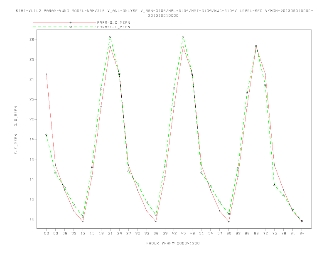Select the green dashed line sample in legend
Viewport: 329px width, 254px height.
[x=64, y=27]
